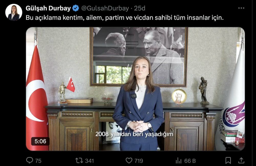Click the reply speech bubble icon

(29, 160)
